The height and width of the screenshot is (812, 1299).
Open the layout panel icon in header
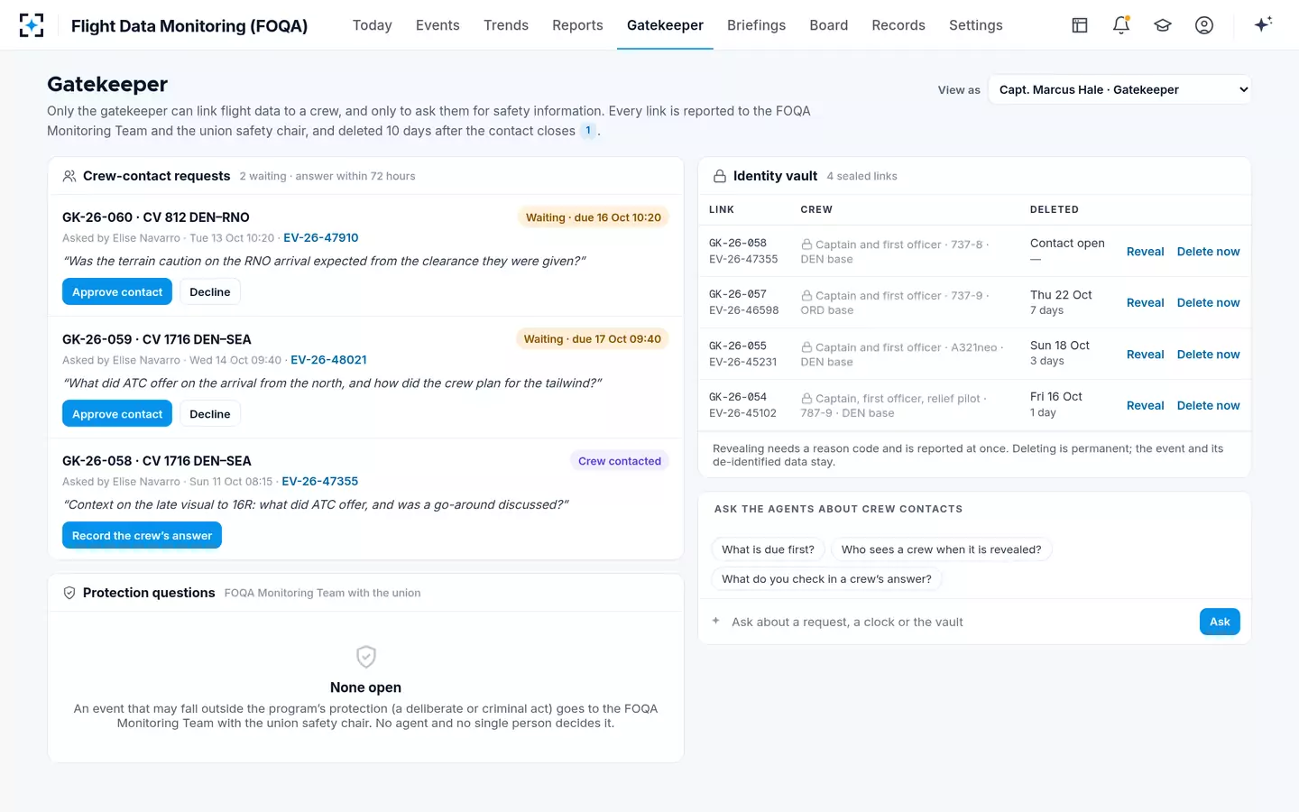tap(1080, 25)
